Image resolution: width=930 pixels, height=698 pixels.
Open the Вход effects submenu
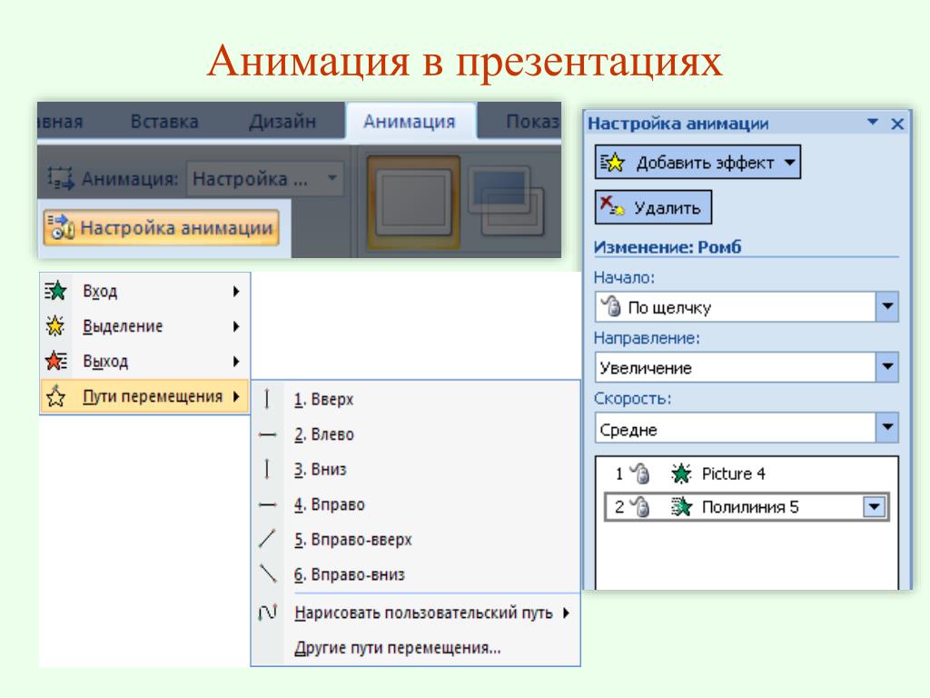click(x=144, y=292)
